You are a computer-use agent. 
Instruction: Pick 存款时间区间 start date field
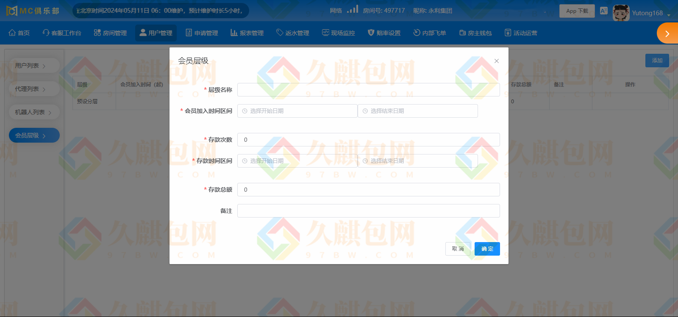(x=297, y=161)
